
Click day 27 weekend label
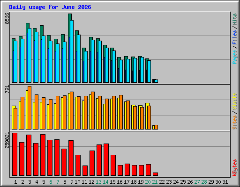click(x=197, y=182)
